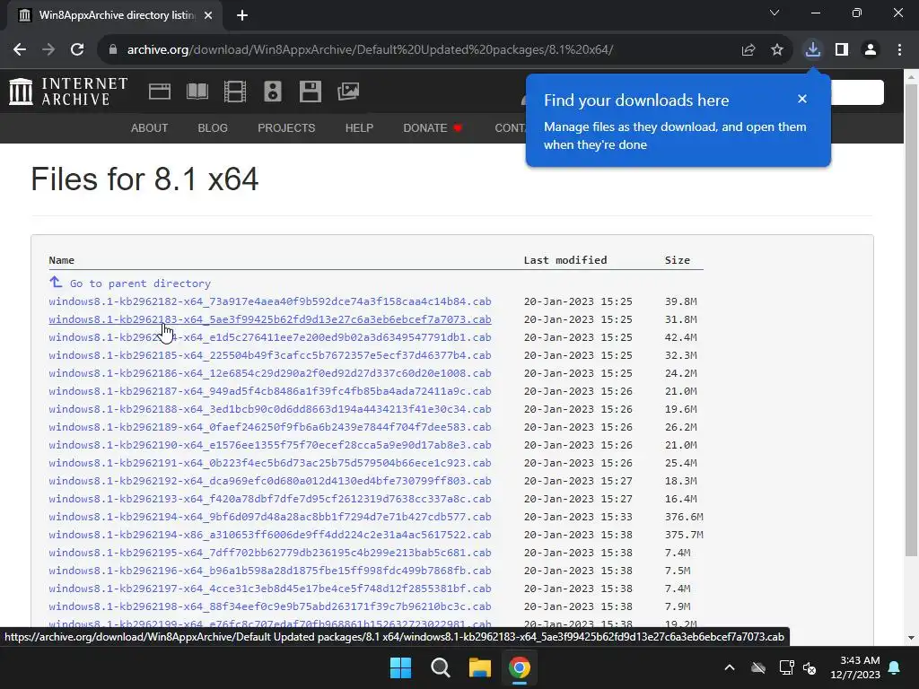Show hidden tray icons
The height and width of the screenshot is (689, 919).
coord(729,667)
